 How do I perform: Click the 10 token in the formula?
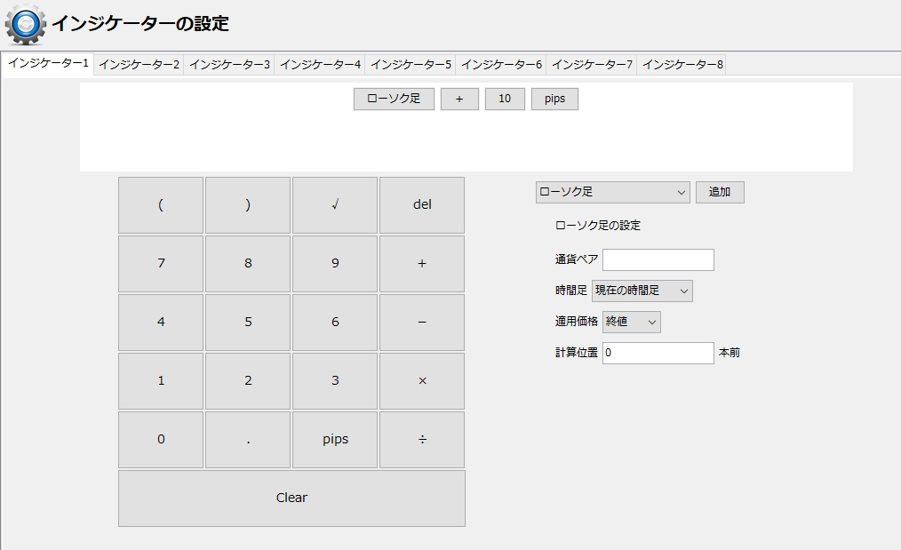click(505, 99)
